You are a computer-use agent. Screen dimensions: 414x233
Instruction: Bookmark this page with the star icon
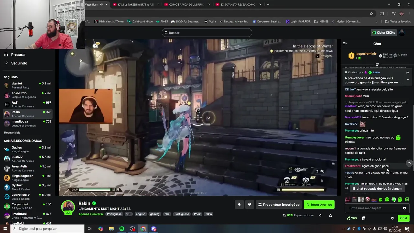pyautogui.click(x=371, y=14)
